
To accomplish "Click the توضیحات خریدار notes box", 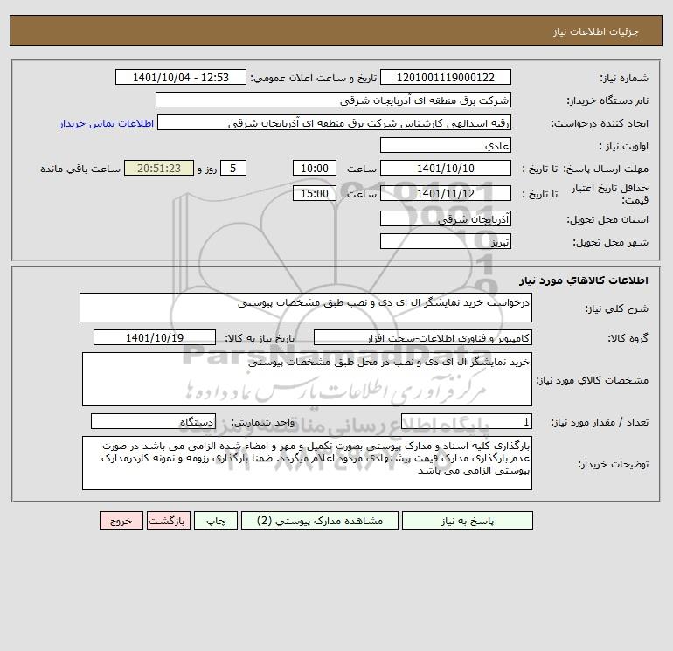I will click(x=307, y=463).
